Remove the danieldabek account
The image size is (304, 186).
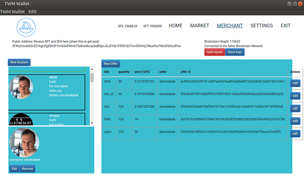pyautogui.click(x=27, y=169)
